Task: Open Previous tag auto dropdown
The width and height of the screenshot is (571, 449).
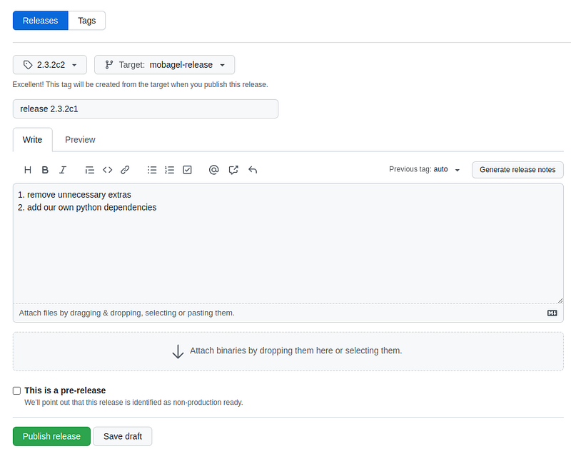Action: point(425,170)
